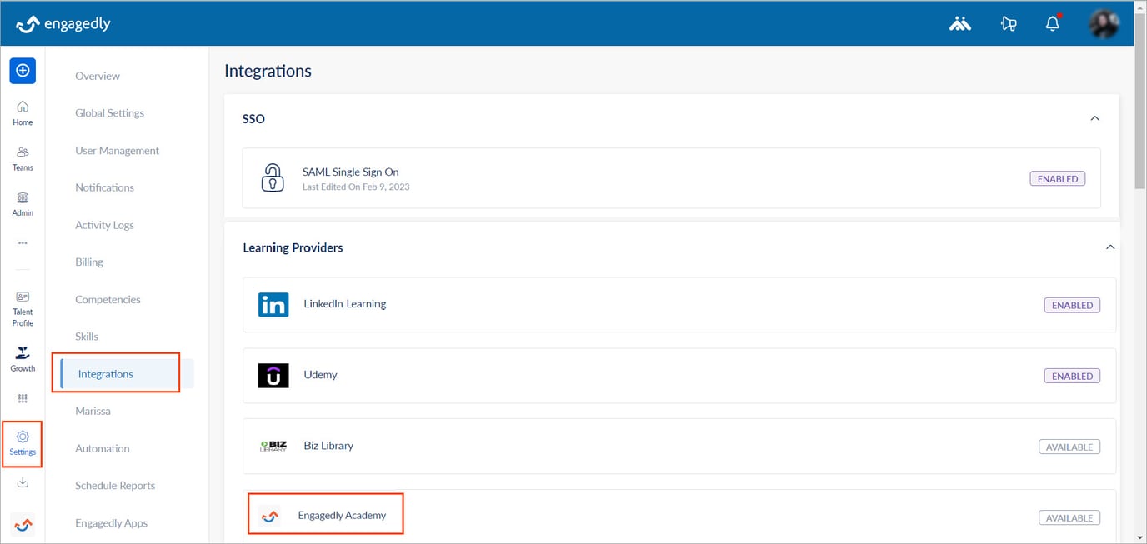Viewport: 1147px width, 544px height.
Task: Select Integrations in settings menu
Action: click(x=127, y=374)
